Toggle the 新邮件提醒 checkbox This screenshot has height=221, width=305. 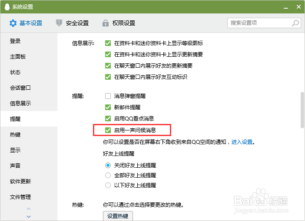coord(108,107)
